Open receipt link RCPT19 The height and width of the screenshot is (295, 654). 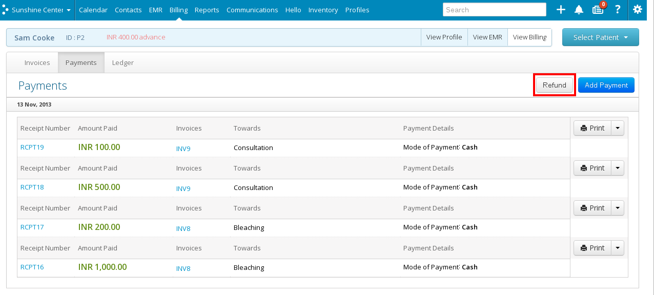tap(32, 147)
